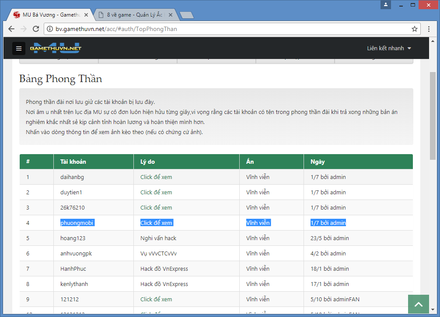440x317 pixels.
Task: Close the MU Bá Vương tab
Action: (x=86, y=15)
